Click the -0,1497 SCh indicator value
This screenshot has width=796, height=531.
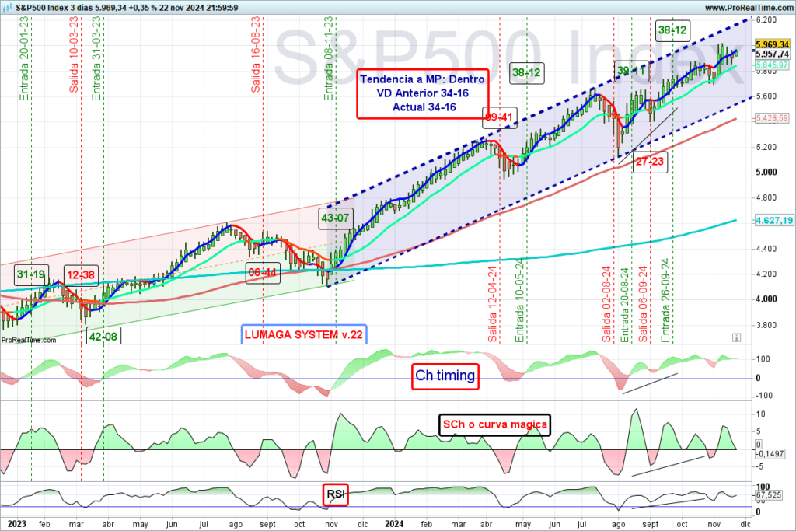click(x=770, y=454)
